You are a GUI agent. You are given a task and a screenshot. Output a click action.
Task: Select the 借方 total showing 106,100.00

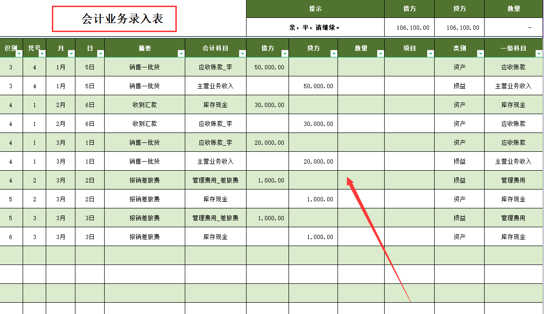[409, 27]
